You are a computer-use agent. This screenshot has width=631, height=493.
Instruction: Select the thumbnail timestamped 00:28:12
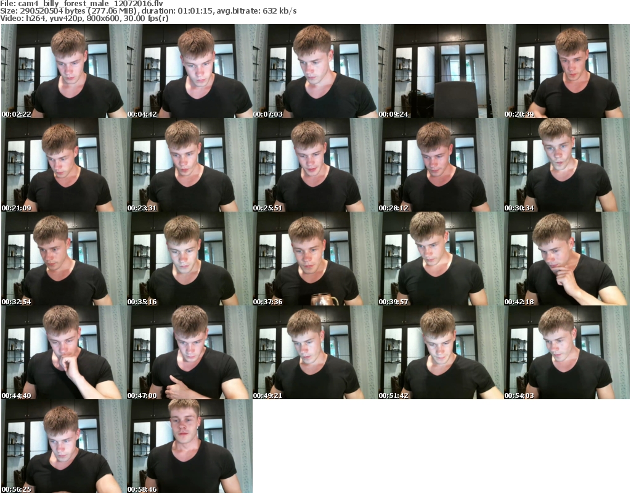point(441,165)
